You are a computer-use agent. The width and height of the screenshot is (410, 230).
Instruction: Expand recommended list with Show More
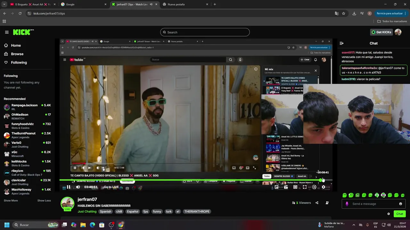(11, 201)
